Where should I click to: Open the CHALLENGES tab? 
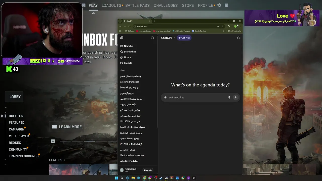click(x=166, y=5)
